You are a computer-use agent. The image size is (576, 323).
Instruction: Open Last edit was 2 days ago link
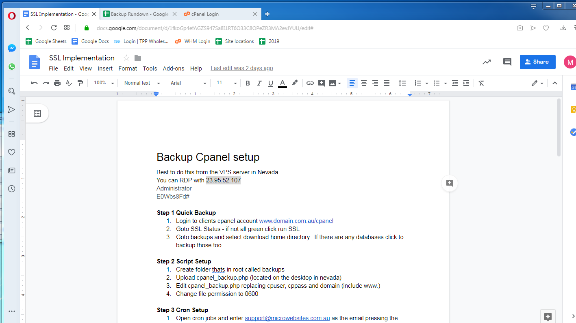[242, 68]
